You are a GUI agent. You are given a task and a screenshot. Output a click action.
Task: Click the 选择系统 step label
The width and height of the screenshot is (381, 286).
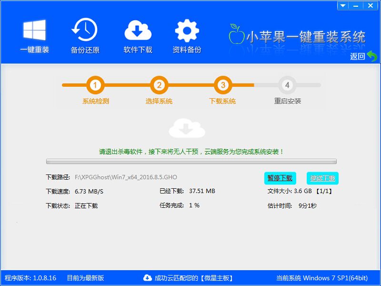(159, 101)
